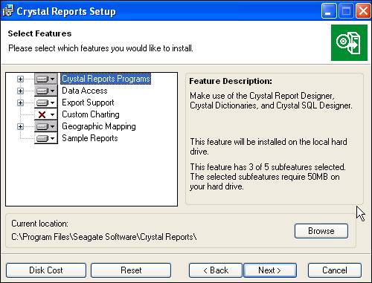Open the Custom Charting install option dropdown arrow

coord(52,114)
